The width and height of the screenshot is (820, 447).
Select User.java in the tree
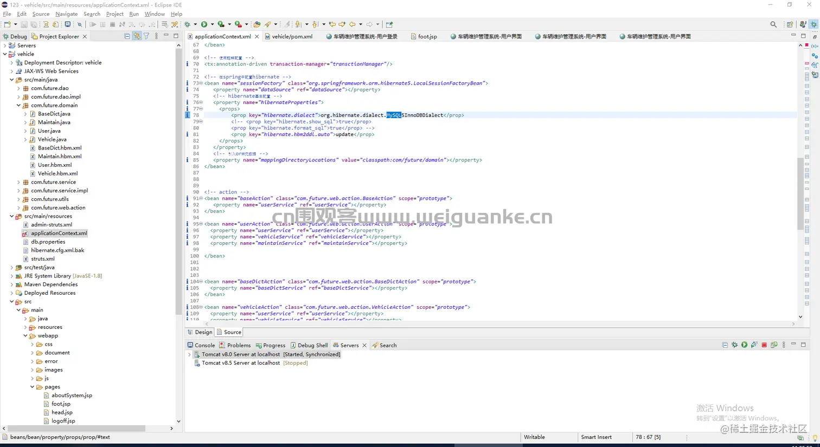click(x=49, y=131)
